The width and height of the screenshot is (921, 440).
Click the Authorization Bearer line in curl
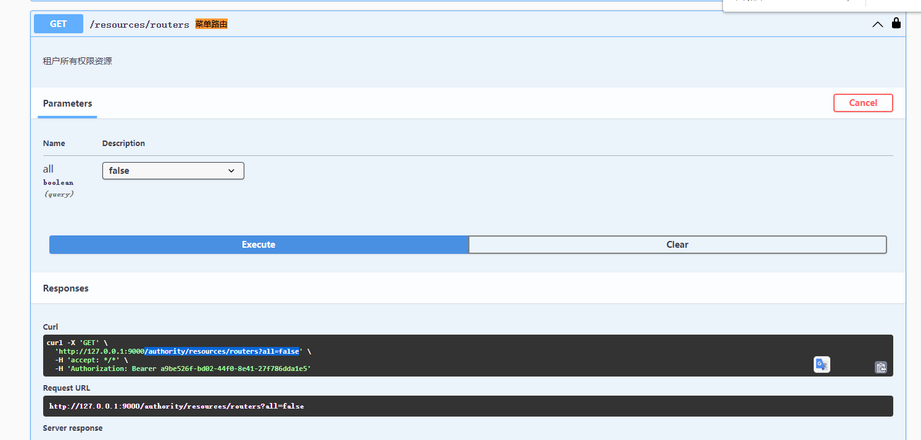click(183, 369)
